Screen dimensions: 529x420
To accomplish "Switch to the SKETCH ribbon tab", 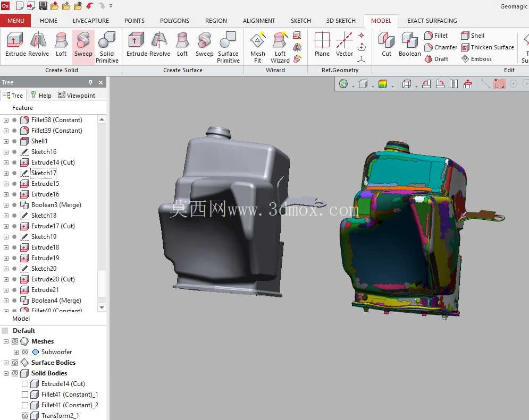I will [300, 21].
